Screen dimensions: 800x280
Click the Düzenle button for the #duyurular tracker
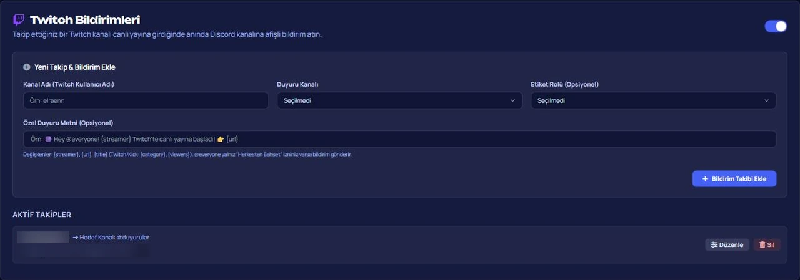click(x=727, y=245)
